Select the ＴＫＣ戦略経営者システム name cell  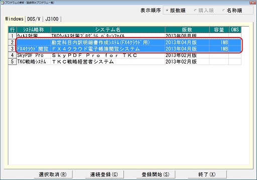pos(108,61)
